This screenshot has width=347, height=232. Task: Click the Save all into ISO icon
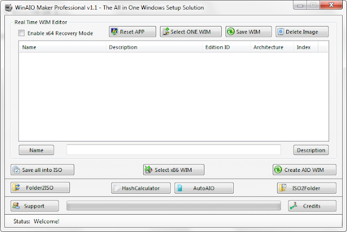click(x=16, y=170)
